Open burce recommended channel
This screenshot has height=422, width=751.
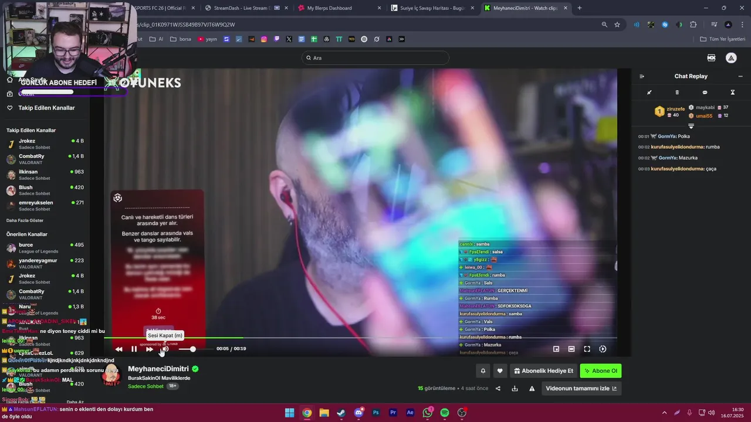(45, 248)
